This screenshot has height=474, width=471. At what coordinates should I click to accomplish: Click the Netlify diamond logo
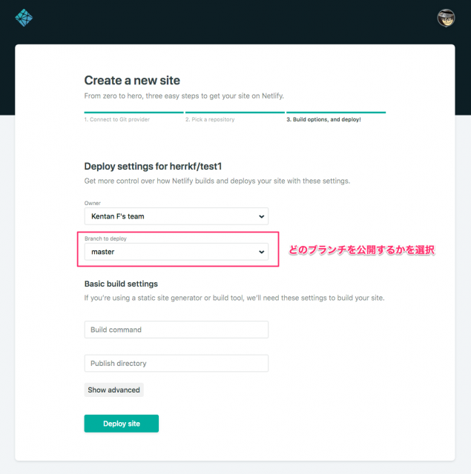point(24,18)
